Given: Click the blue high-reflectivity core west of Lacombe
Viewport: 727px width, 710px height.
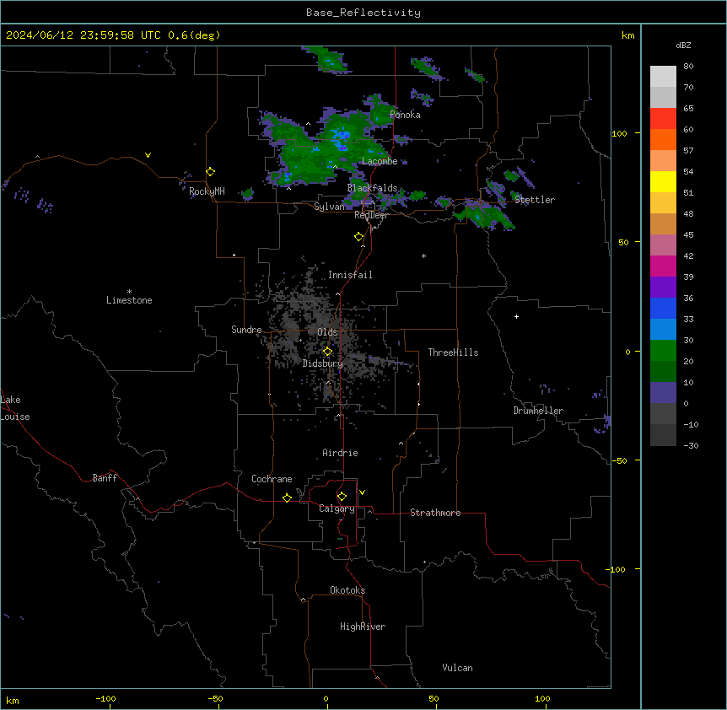Looking at the screenshot, I should [x=342, y=137].
